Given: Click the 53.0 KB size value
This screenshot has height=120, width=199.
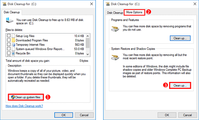Looking at the screenshot, I should (x=79, y=49).
